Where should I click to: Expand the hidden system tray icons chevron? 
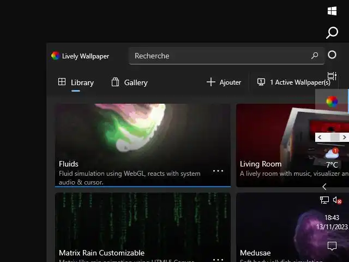324,187
